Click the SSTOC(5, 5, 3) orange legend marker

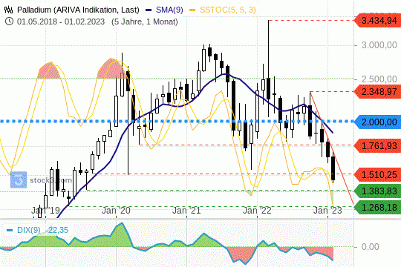coord(192,10)
